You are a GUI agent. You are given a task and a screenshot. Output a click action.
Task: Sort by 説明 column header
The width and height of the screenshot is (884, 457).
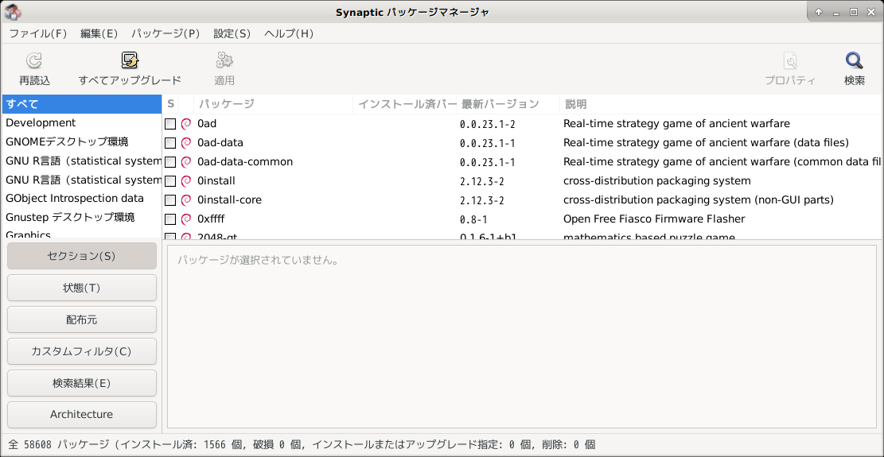(722, 104)
